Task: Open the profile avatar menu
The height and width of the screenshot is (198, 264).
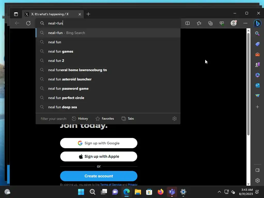Action: [x=234, y=23]
